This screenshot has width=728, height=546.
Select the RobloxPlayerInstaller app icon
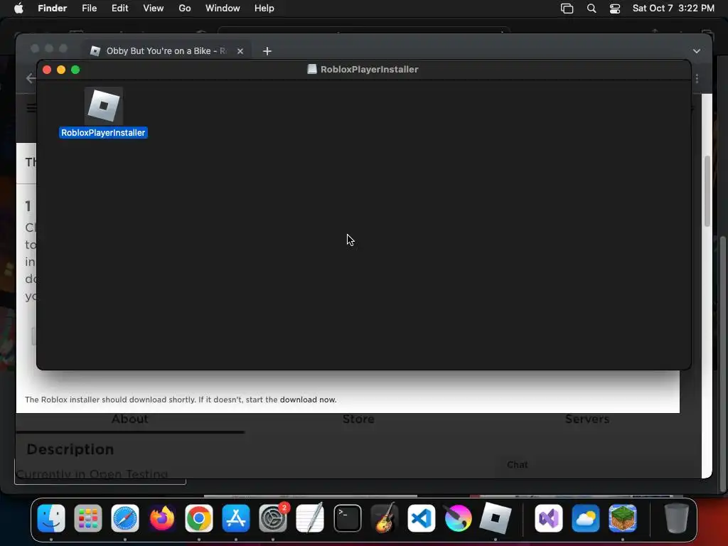coord(104,105)
